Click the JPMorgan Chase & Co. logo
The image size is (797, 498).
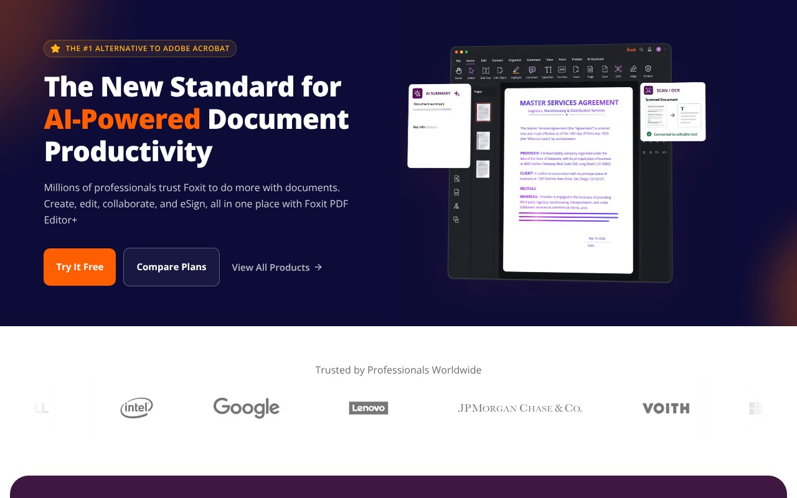tap(520, 408)
